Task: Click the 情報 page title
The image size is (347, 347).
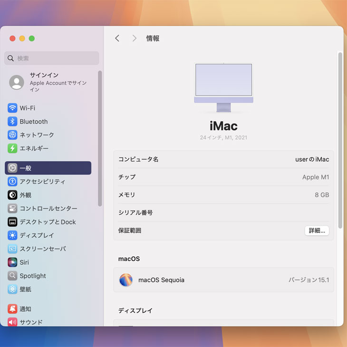Action: 153,39
